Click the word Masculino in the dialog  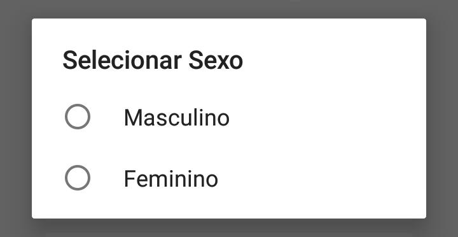coord(177,118)
